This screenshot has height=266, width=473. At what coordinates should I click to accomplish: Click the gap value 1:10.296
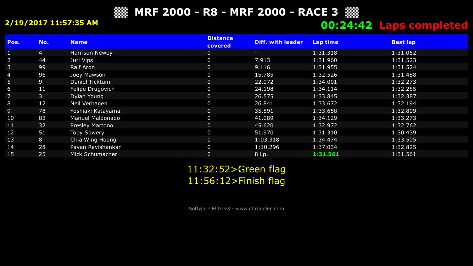click(267, 147)
